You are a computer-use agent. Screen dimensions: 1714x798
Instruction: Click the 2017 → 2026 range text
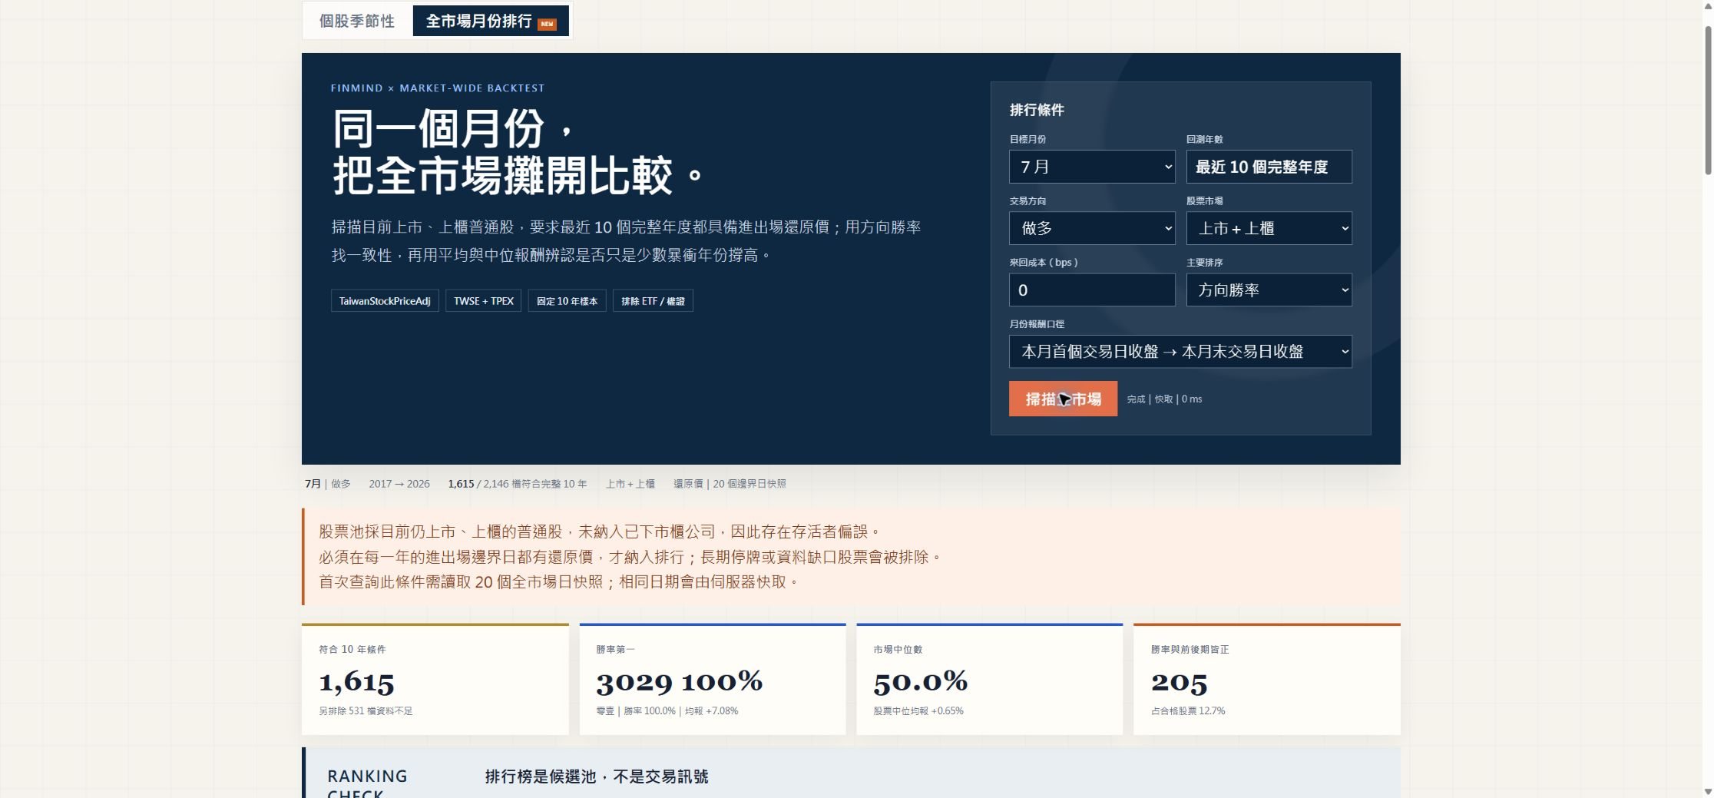coord(399,484)
